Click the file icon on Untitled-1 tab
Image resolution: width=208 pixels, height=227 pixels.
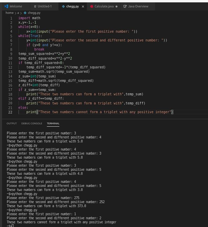click(x=35, y=6)
